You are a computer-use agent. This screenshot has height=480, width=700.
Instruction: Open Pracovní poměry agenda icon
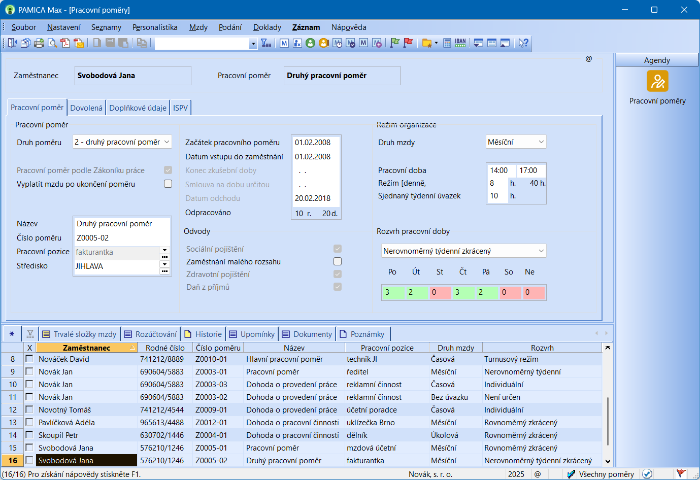tap(657, 81)
